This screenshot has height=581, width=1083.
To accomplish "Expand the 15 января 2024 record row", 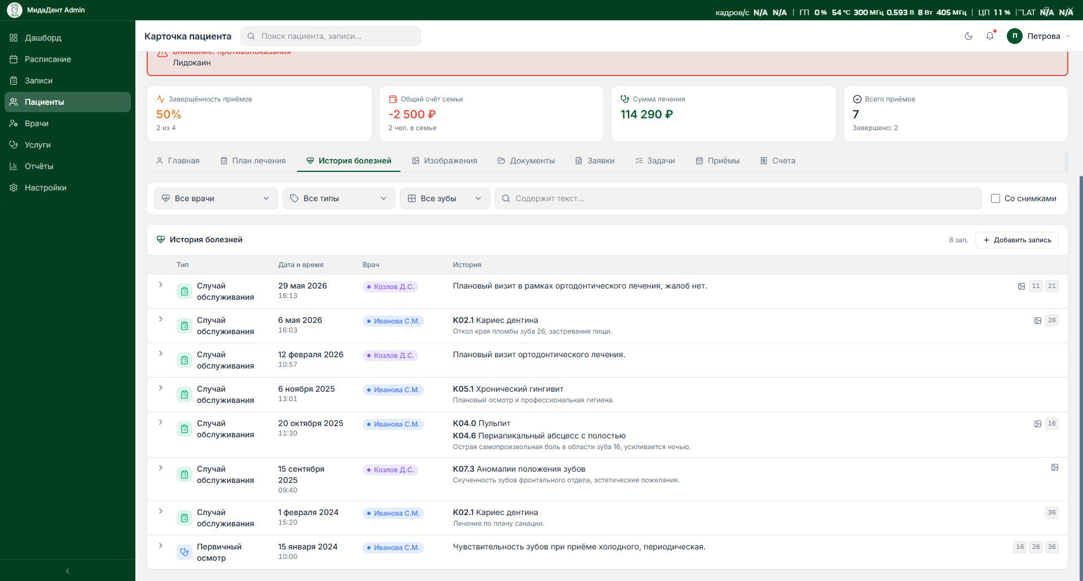I will pyautogui.click(x=161, y=545).
